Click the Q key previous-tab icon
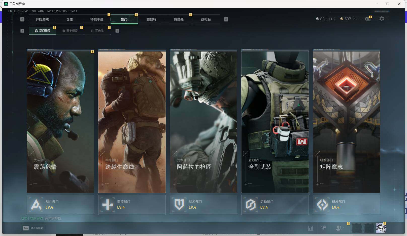 (x=22, y=19)
